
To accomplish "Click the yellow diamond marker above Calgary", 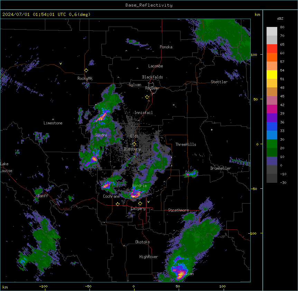I will (140, 204).
